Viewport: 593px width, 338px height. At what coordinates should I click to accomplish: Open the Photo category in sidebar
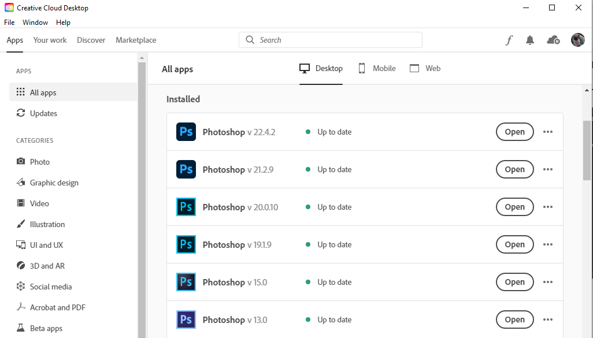point(39,161)
